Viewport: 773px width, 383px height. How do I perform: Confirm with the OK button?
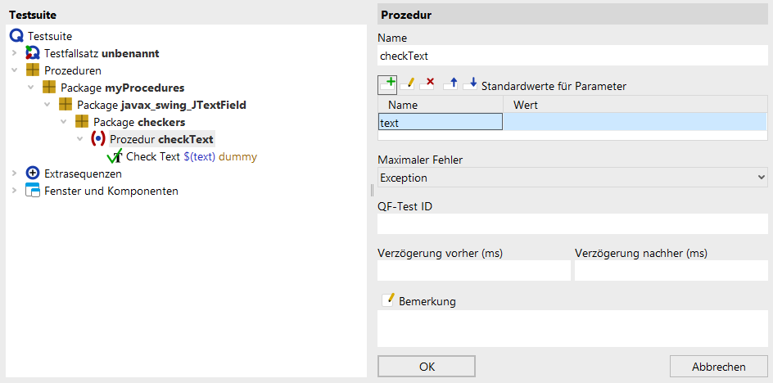[427, 367]
